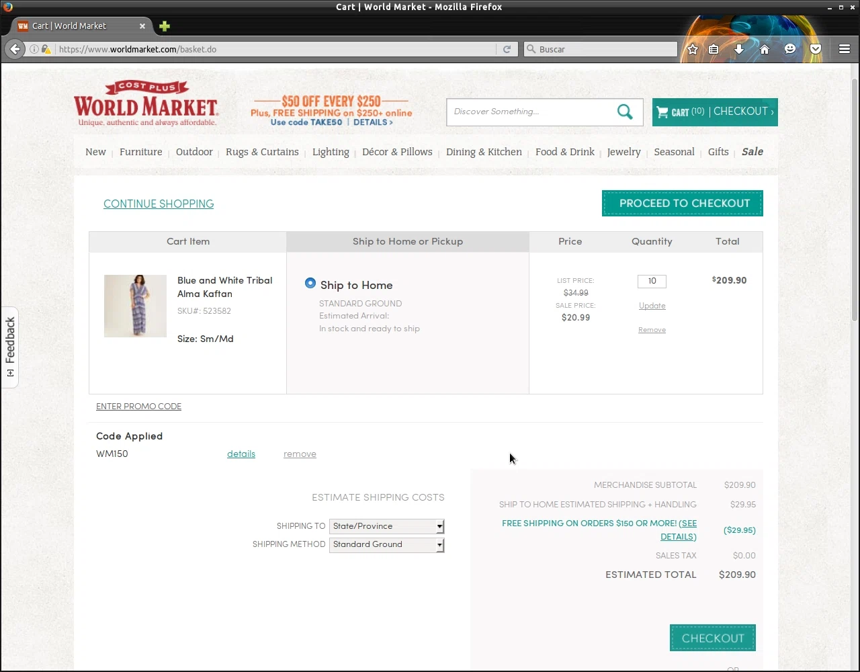Open the Décor & Pillows category
This screenshot has height=672, width=860.
pyautogui.click(x=397, y=152)
